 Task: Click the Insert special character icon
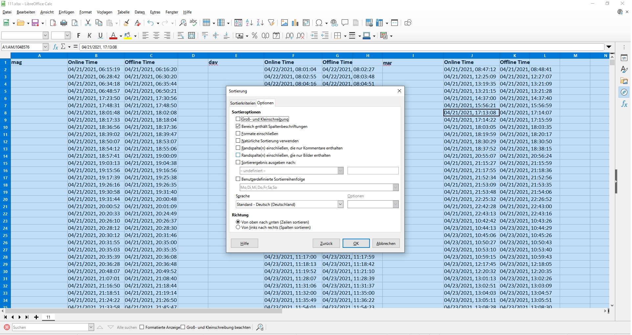click(319, 23)
